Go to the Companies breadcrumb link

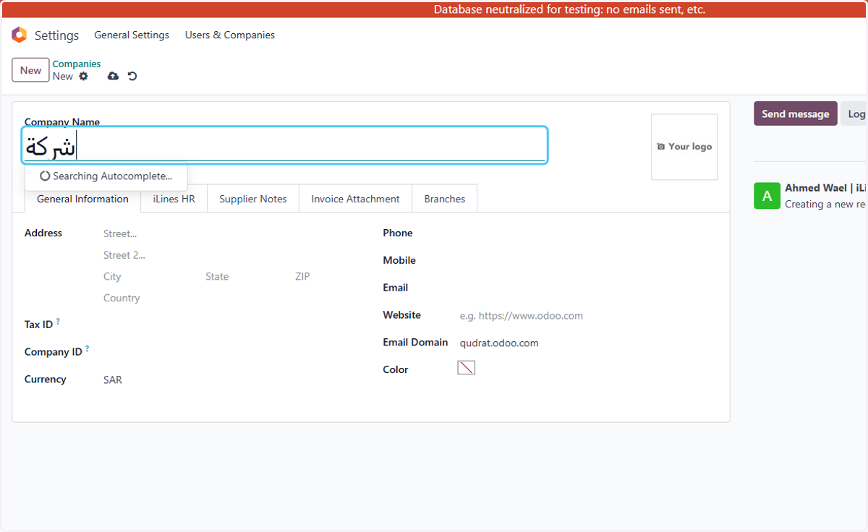(77, 64)
